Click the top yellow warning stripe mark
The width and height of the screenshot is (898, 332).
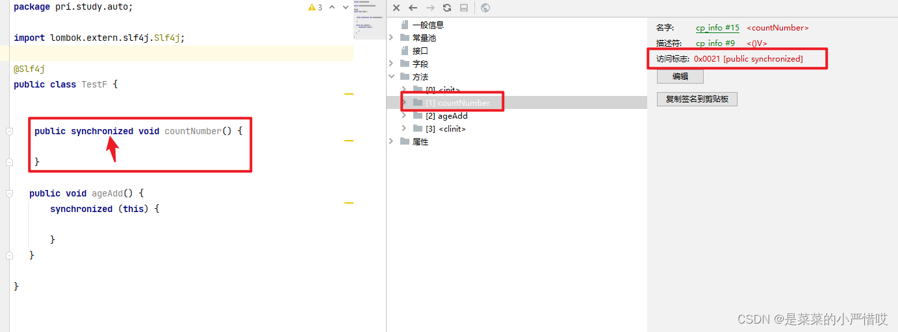[x=349, y=94]
